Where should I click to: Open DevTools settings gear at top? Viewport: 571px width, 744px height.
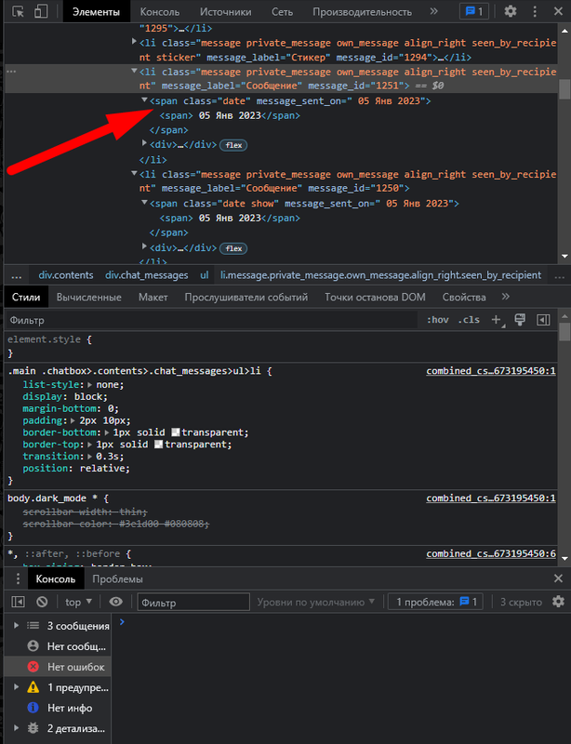click(511, 11)
